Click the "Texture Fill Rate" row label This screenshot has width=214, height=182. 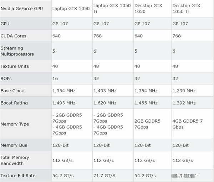click(18, 176)
